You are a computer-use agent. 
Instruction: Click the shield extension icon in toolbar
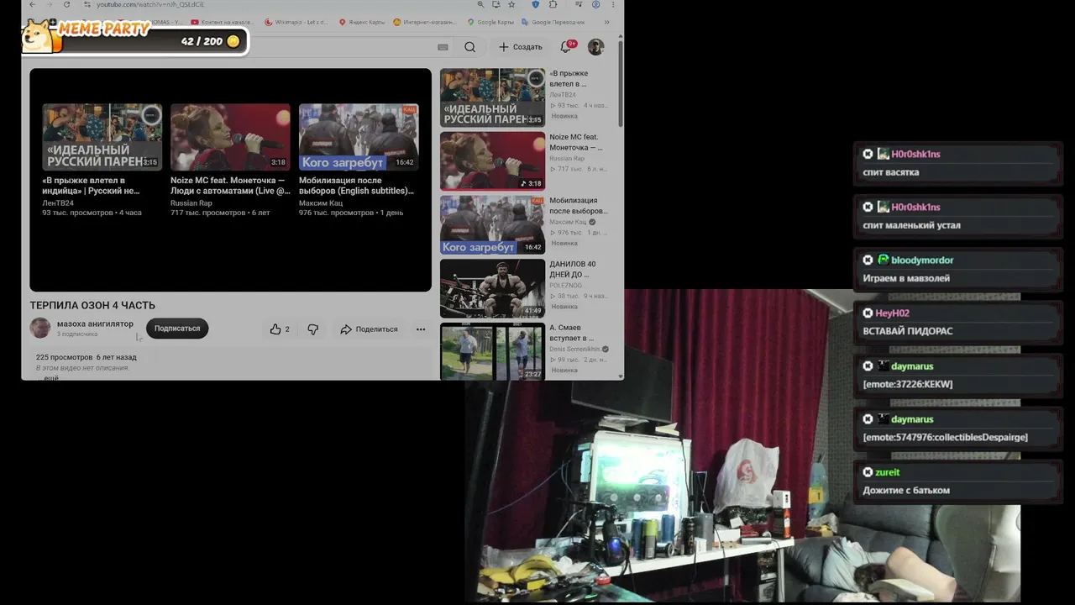click(x=536, y=4)
